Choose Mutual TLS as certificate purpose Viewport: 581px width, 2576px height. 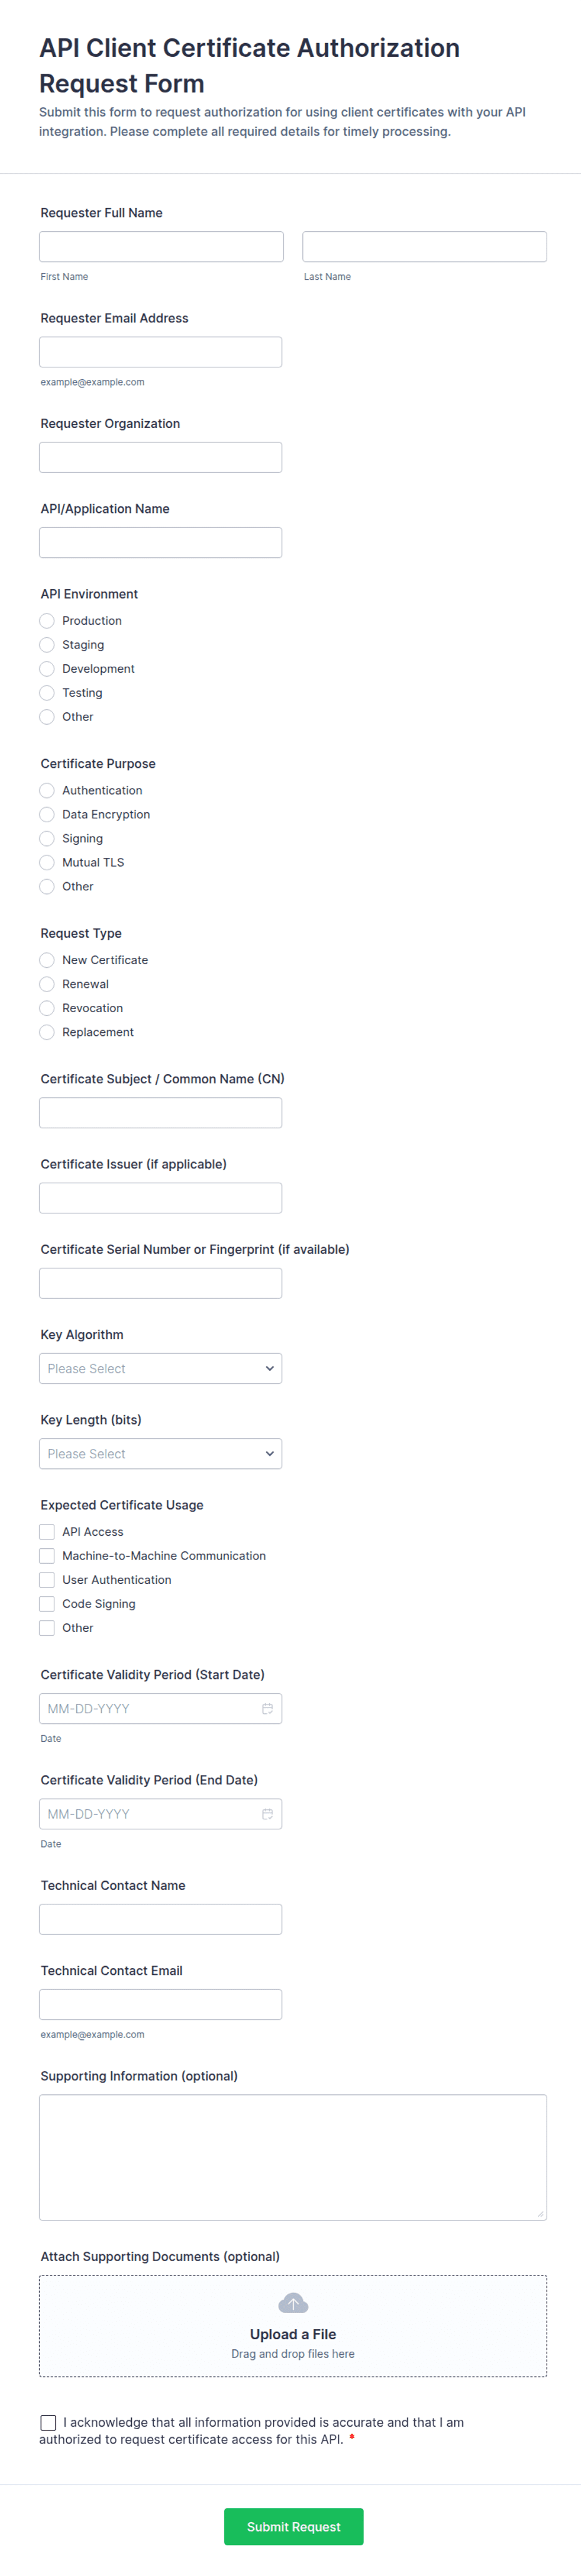pyautogui.click(x=47, y=863)
